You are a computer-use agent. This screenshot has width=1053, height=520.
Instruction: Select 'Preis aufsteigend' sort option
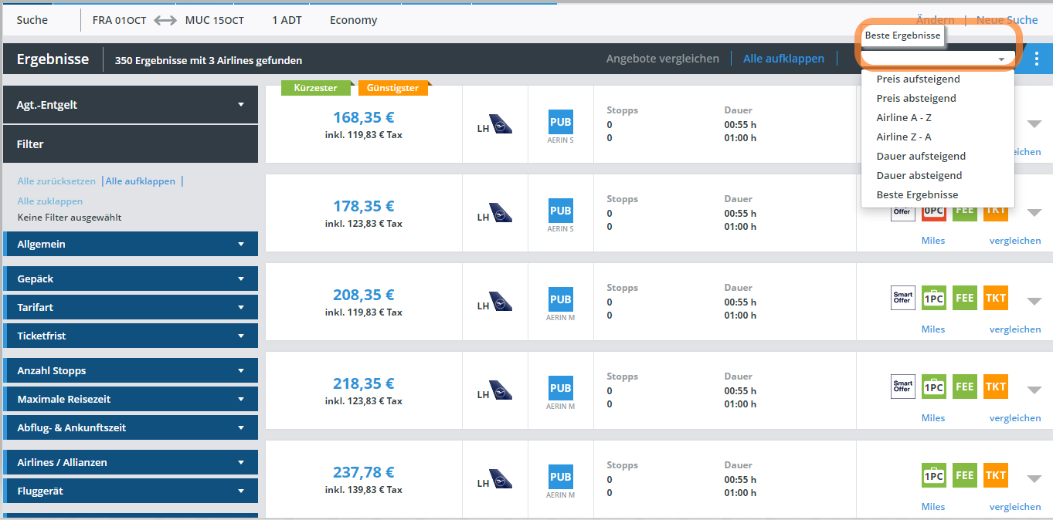click(x=918, y=79)
